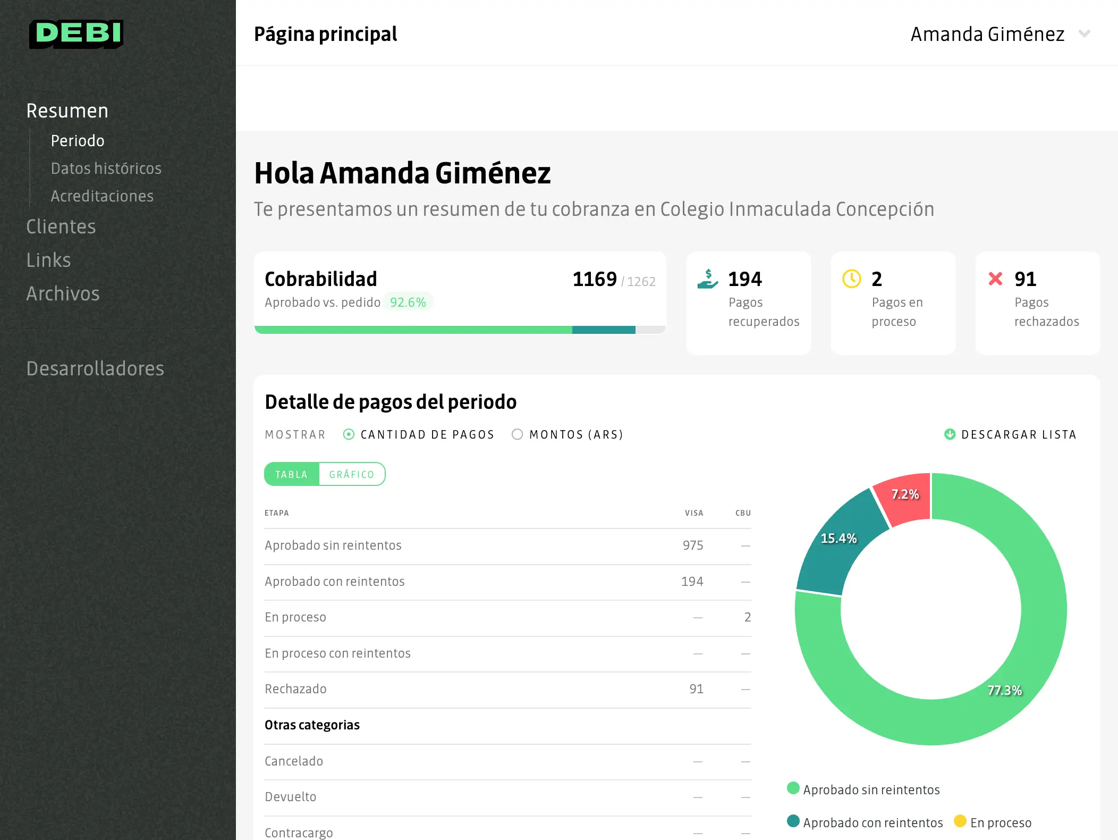This screenshot has width=1118, height=840.
Task: Open Datos históricos in the sidebar
Action: tap(106, 169)
